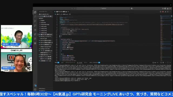Open why1.png in the explorer
Screen dimensions: 173x97
tap(44, 26)
